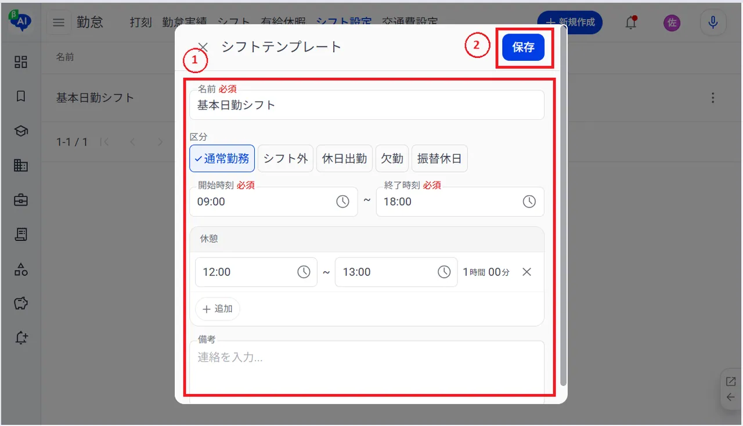Image resolution: width=743 pixels, height=426 pixels.
Task: Open the hamburger navigation menu
Action: [x=59, y=23]
